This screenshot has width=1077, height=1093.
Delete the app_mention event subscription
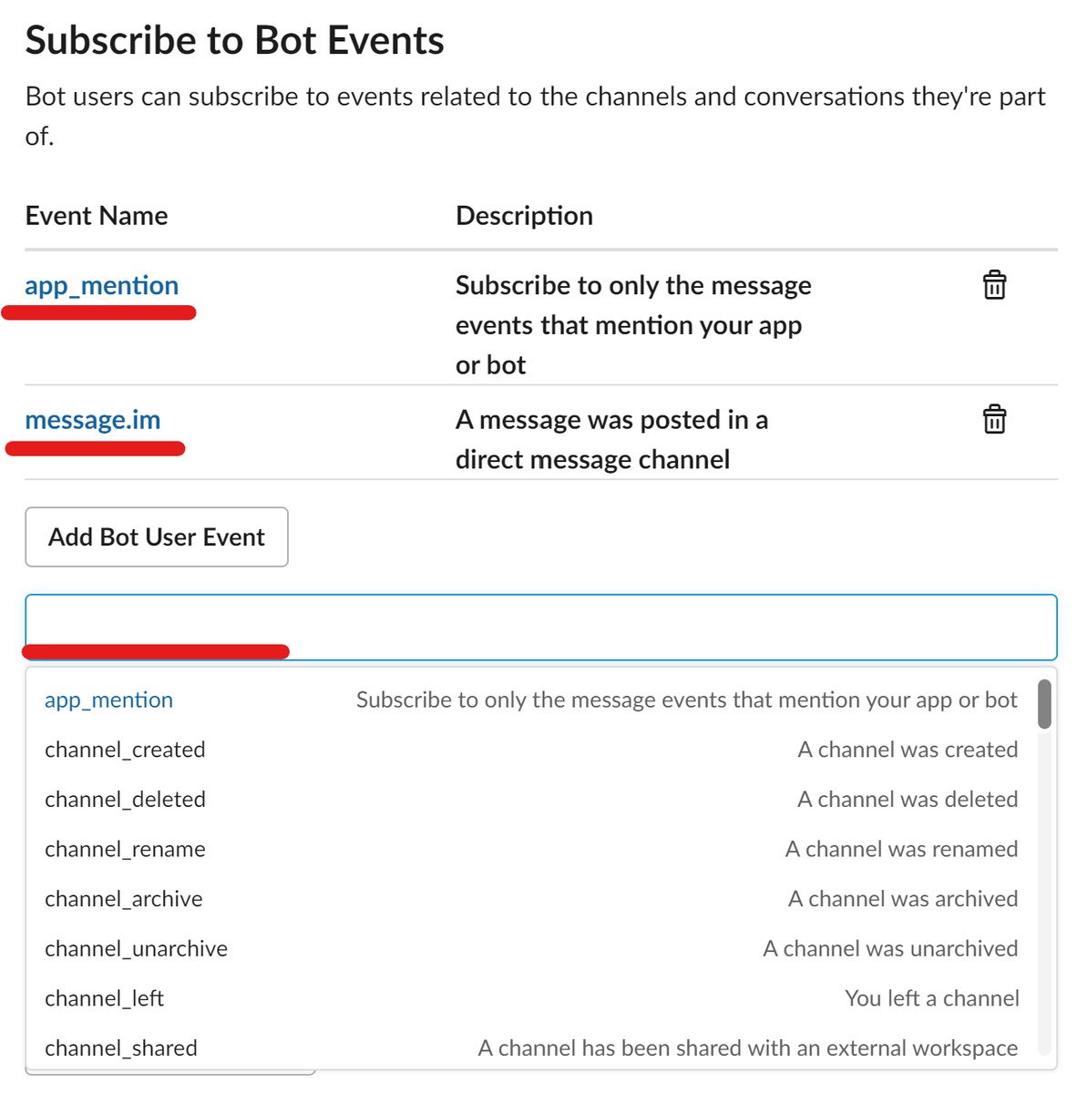994,285
